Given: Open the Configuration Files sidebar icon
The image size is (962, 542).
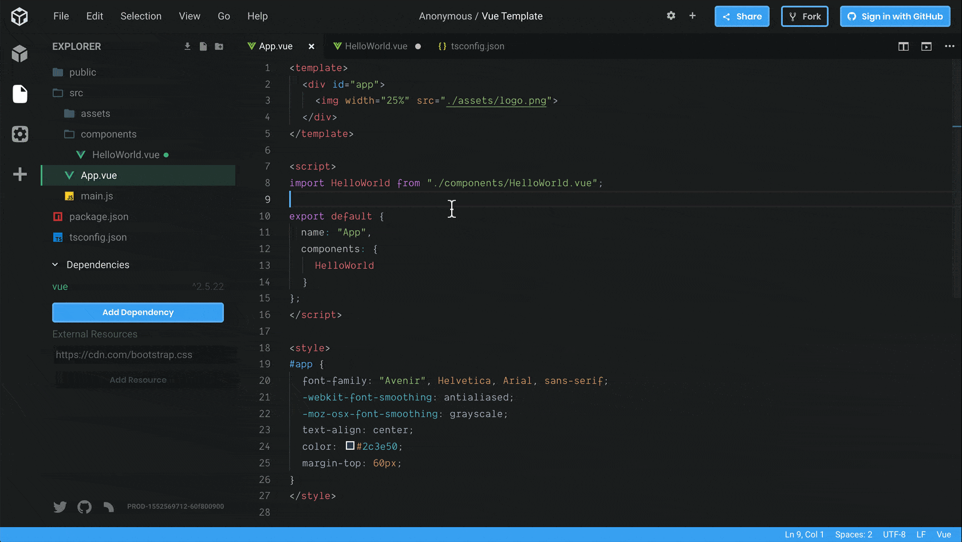Looking at the screenshot, I should click(x=19, y=134).
